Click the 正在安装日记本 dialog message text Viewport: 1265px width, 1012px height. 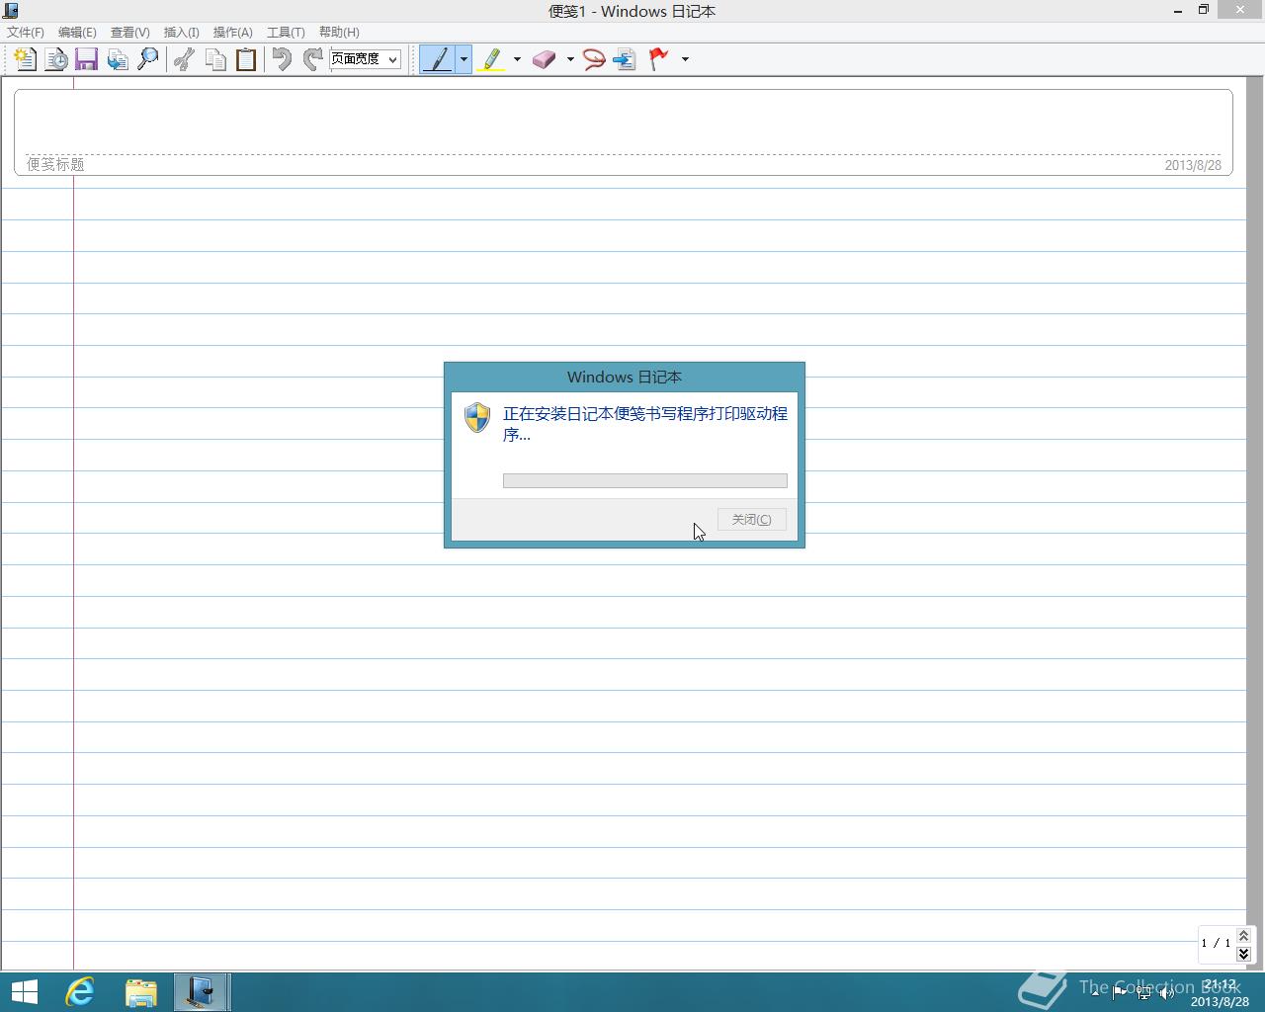point(645,424)
